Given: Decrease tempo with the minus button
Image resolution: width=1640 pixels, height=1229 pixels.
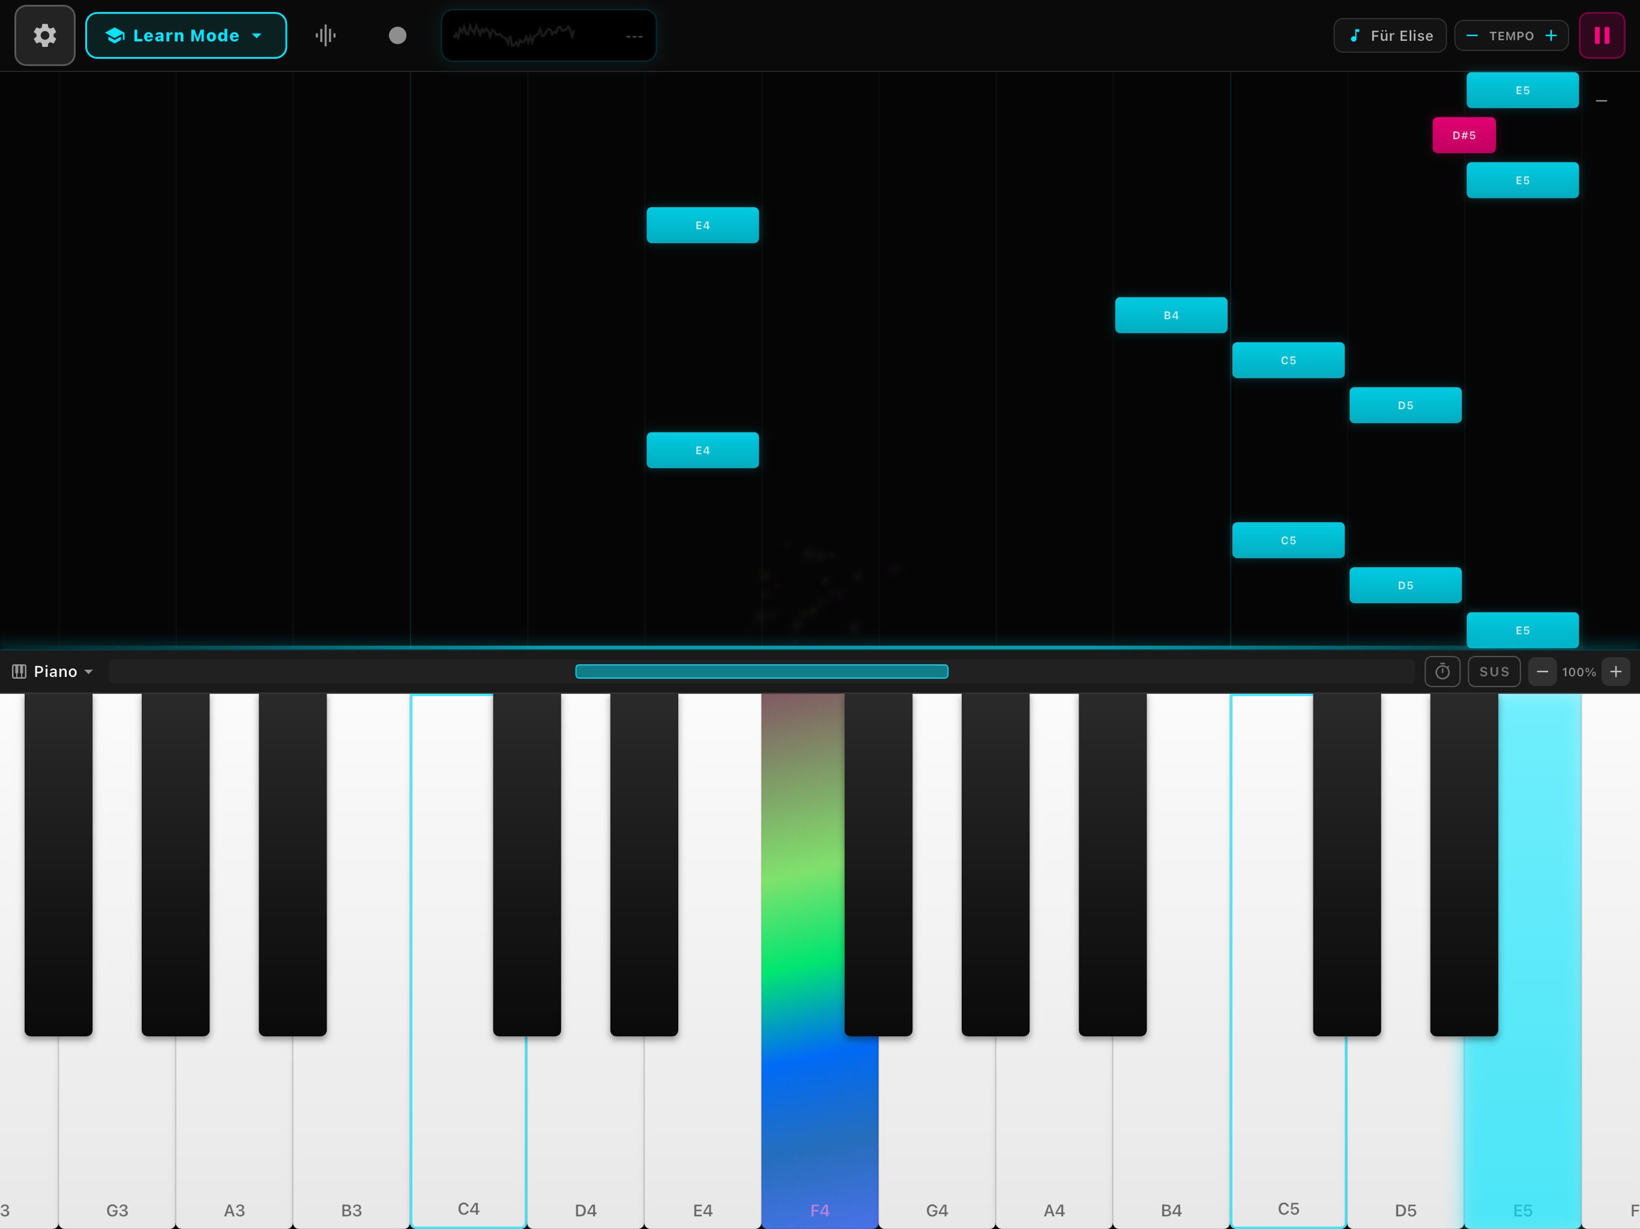Looking at the screenshot, I should click(1472, 35).
